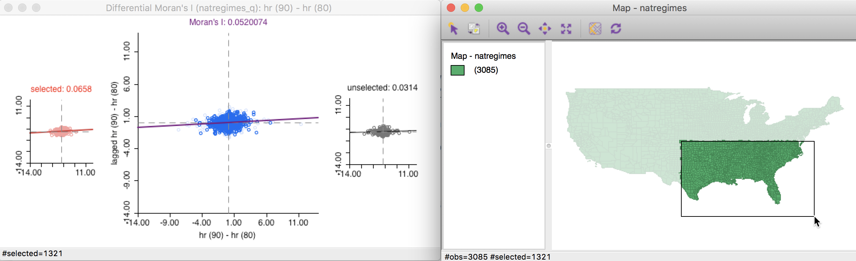Click the 'Map - natregimes' legend title

click(x=483, y=56)
